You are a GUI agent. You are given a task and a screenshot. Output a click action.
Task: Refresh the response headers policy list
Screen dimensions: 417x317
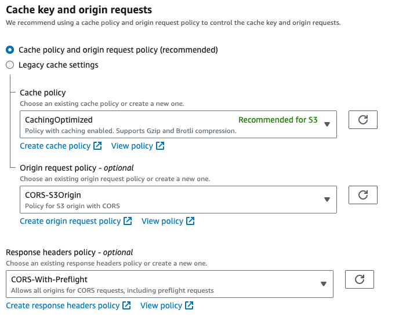(x=360, y=279)
